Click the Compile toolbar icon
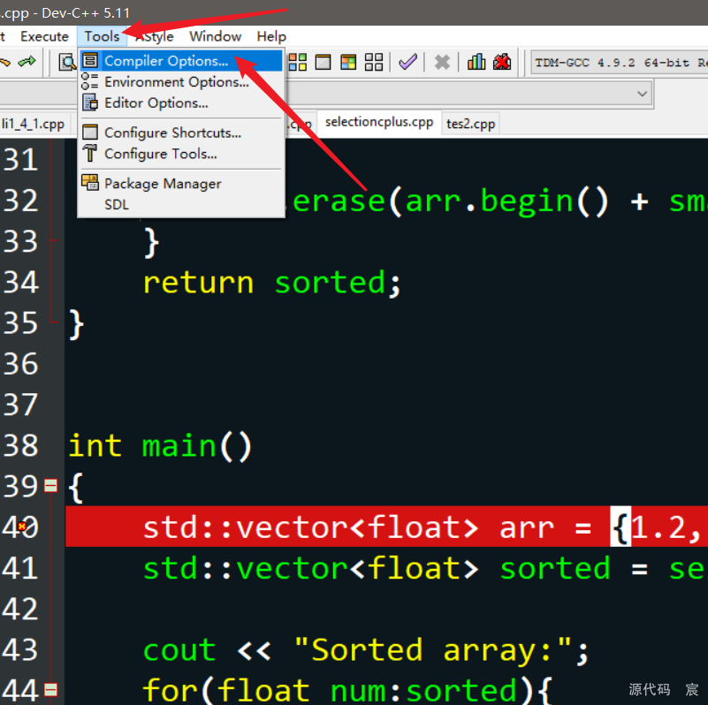The image size is (708, 705). coord(296,62)
